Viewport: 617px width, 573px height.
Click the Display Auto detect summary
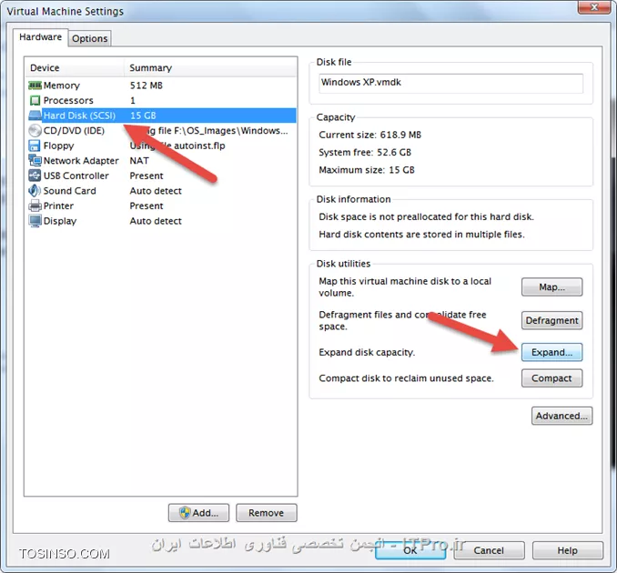pyautogui.click(x=156, y=221)
